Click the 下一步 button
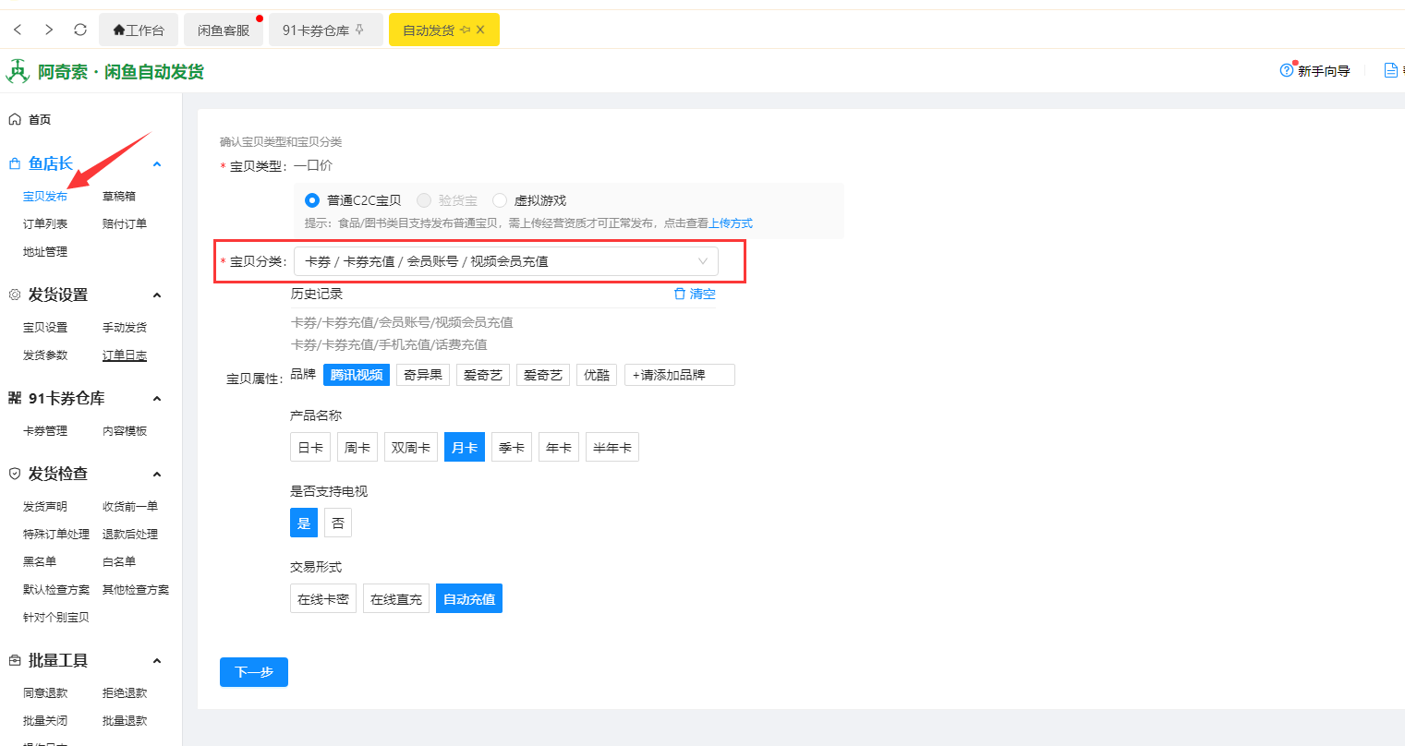The height and width of the screenshot is (746, 1405). (x=254, y=672)
